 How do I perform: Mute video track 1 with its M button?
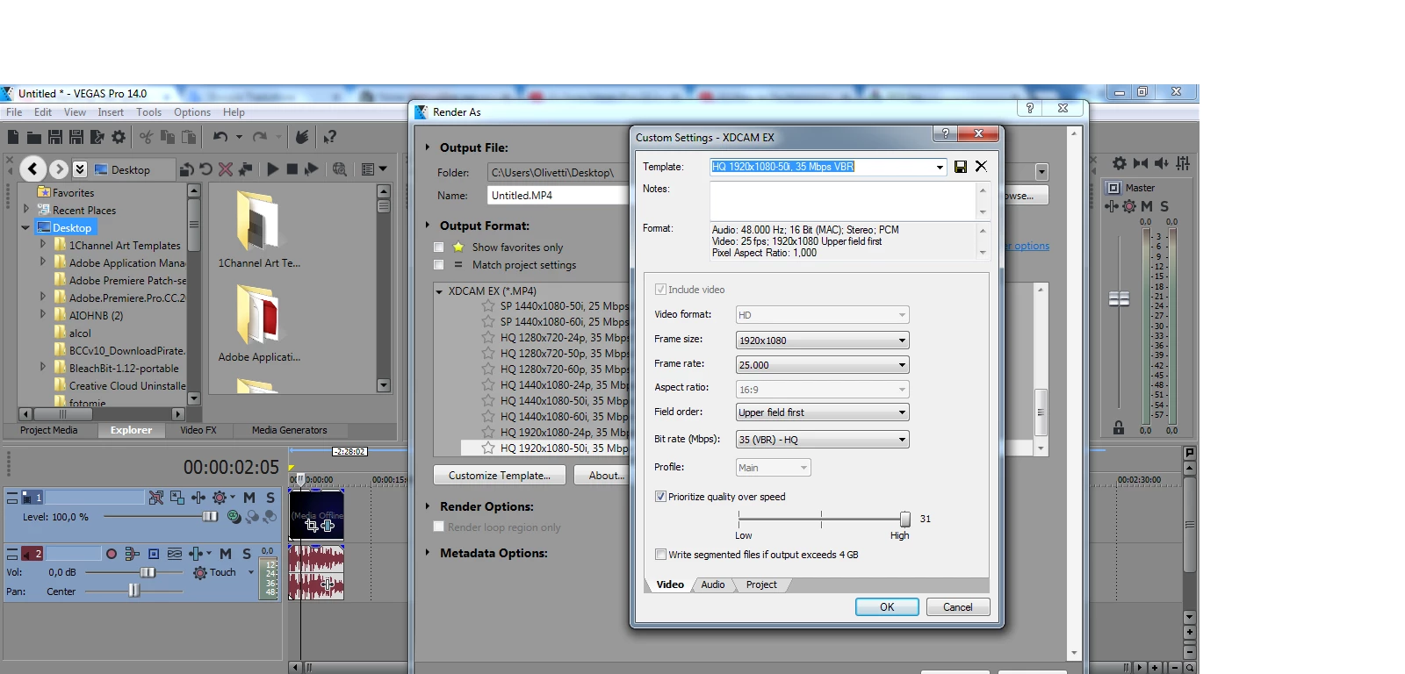point(249,498)
